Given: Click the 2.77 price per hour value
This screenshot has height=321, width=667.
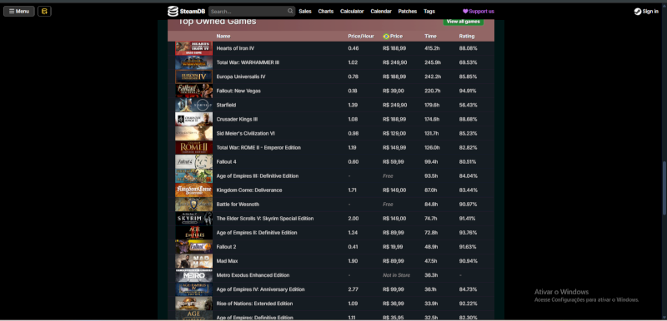Looking at the screenshot, I should [353, 289].
